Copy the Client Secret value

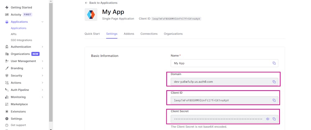[x=274, y=119]
